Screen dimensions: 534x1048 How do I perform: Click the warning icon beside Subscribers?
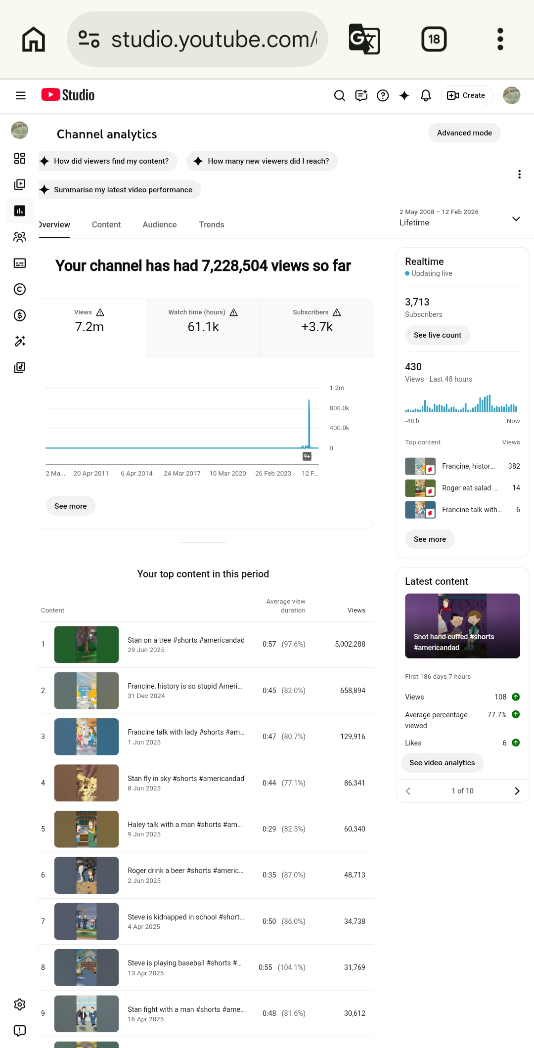(337, 312)
